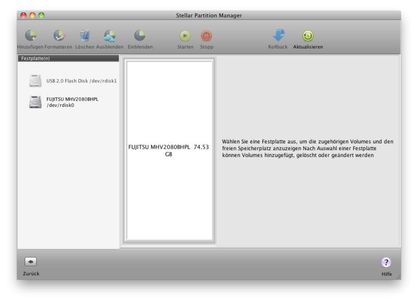Viewport: 418px width, 303px height.
Task: Minimize the window with the yellow button
Action: [32, 16]
